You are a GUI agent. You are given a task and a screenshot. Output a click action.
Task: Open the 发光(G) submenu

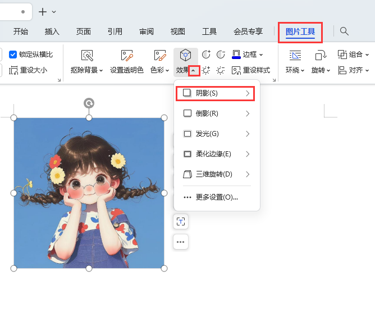point(217,134)
